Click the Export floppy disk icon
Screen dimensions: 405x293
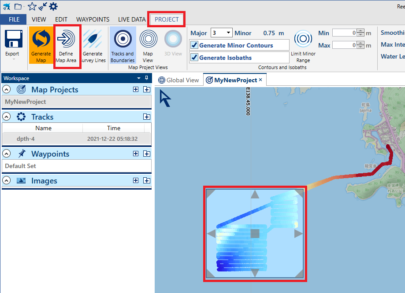(x=13, y=39)
